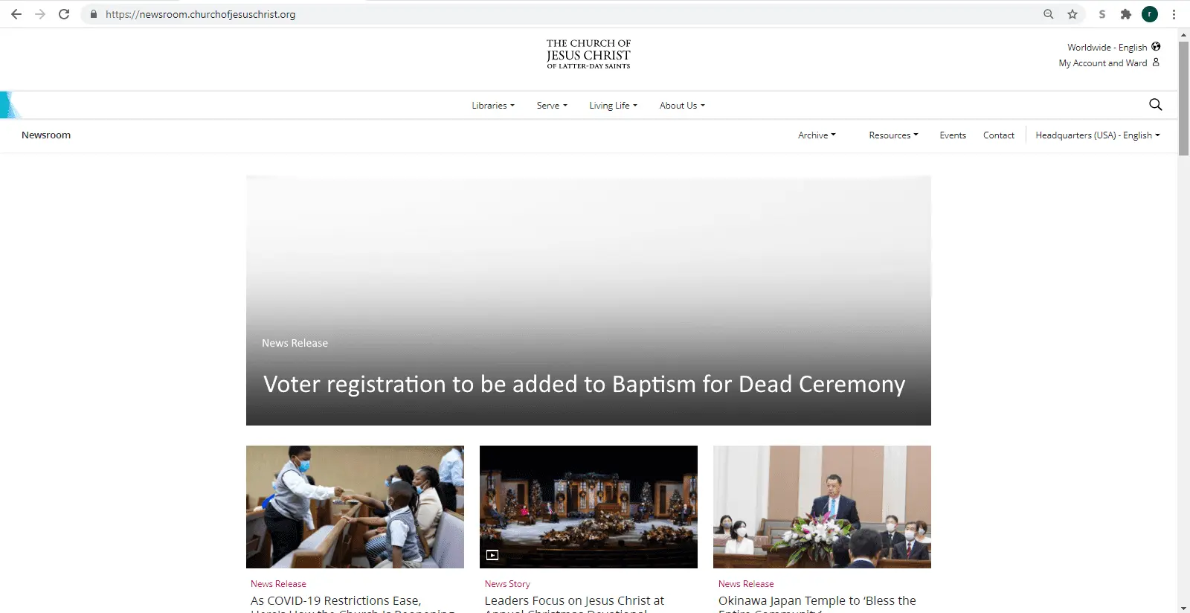Open the Voter registration headline article

[x=584, y=384]
